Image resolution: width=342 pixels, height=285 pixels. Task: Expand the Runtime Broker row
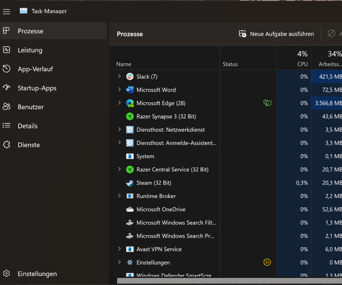119,196
